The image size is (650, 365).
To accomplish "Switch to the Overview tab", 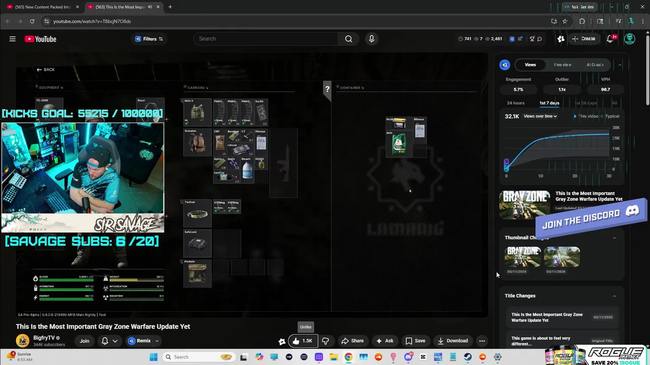I will tap(563, 65).
